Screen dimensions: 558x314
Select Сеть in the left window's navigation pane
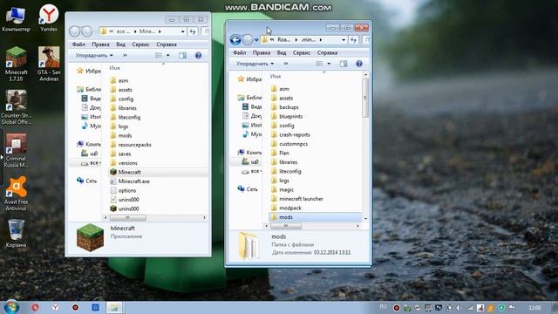[87, 181]
